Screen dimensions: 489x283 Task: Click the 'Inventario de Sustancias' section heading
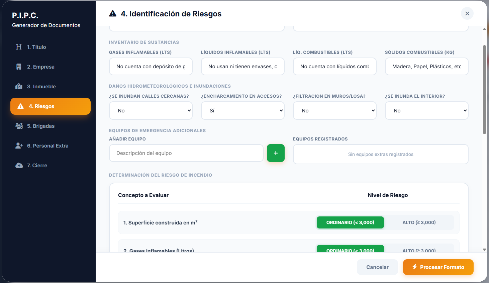click(144, 42)
